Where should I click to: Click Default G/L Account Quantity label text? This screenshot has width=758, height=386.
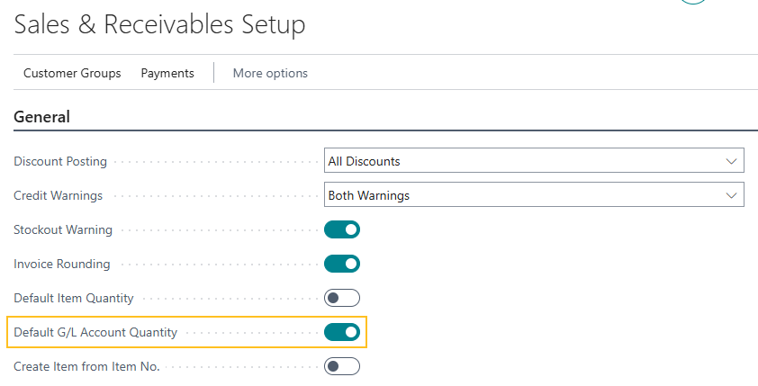pyautogui.click(x=95, y=332)
